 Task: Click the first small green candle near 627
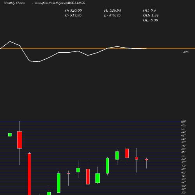pyautogui.click(x=10, y=135)
